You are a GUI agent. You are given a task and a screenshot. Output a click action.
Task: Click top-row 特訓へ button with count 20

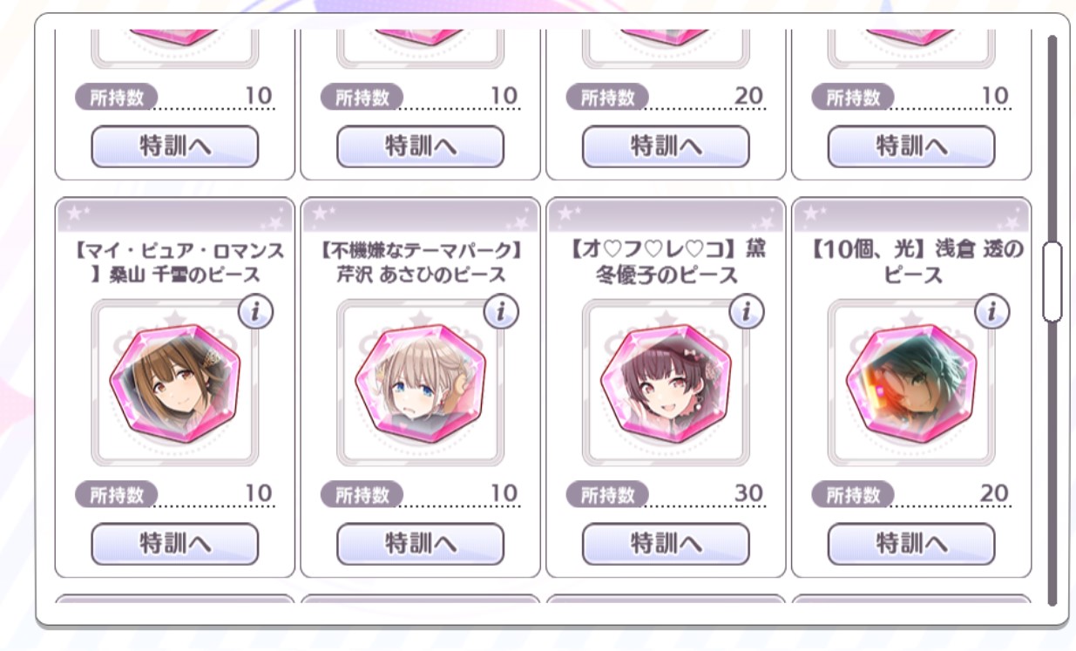pos(667,146)
